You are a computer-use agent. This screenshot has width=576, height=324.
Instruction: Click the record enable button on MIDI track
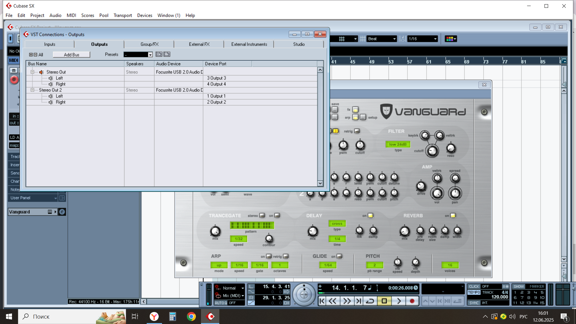tap(14, 79)
